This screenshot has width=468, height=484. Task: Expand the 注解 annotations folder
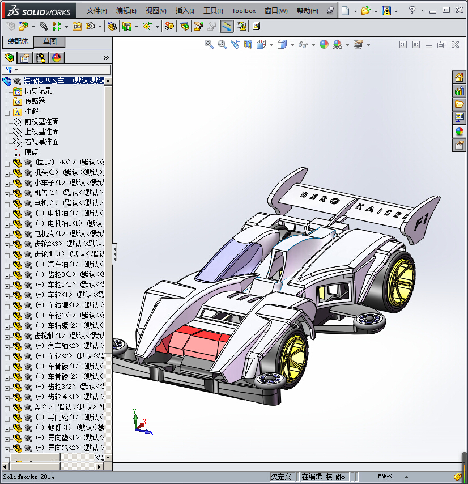coord(7,112)
